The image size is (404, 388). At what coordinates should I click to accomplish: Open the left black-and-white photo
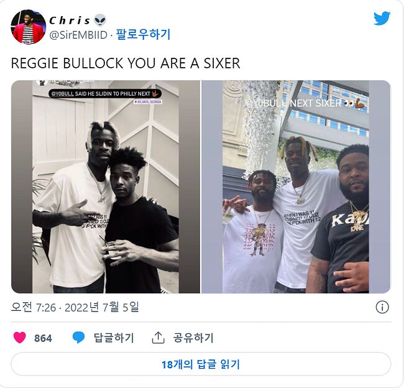tap(106, 187)
